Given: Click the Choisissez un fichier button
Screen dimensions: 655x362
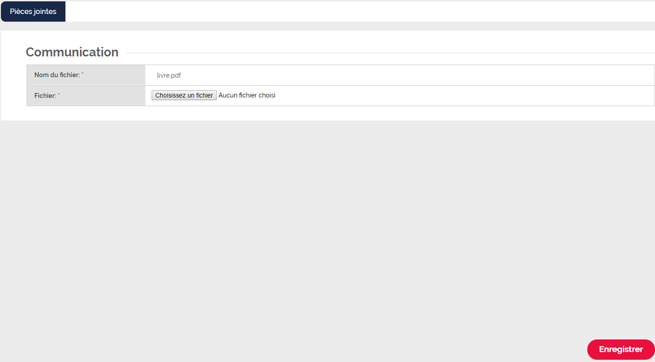Looking at the screenshot, I should point(184,96).
